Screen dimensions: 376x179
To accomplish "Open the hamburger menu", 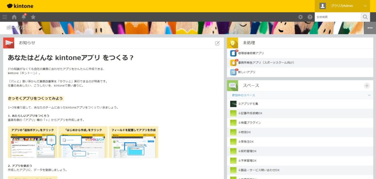I will [x=4, y=17].
